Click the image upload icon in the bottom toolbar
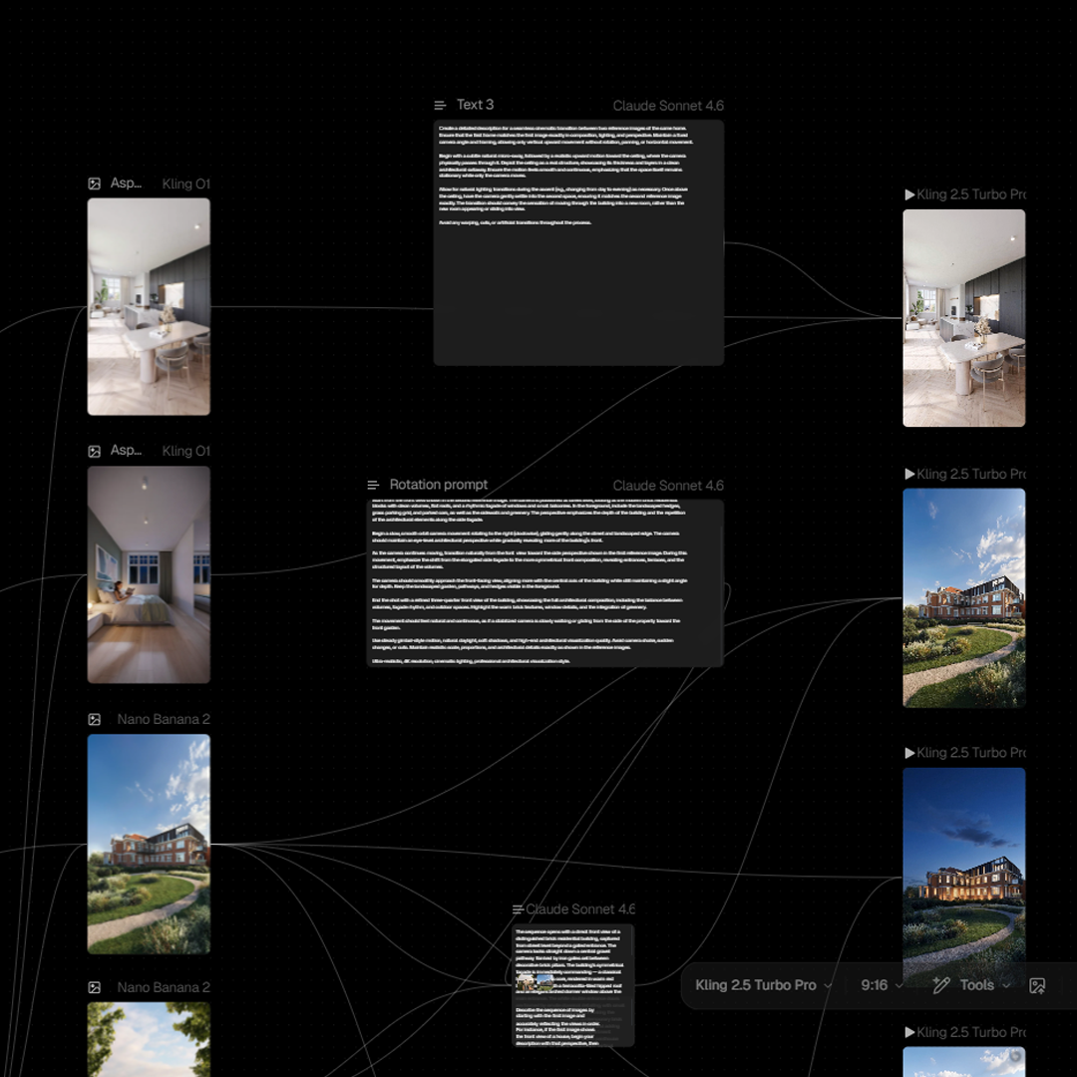The image size is (1077, 1077). pyautogui.click(x=1037, y=985)
